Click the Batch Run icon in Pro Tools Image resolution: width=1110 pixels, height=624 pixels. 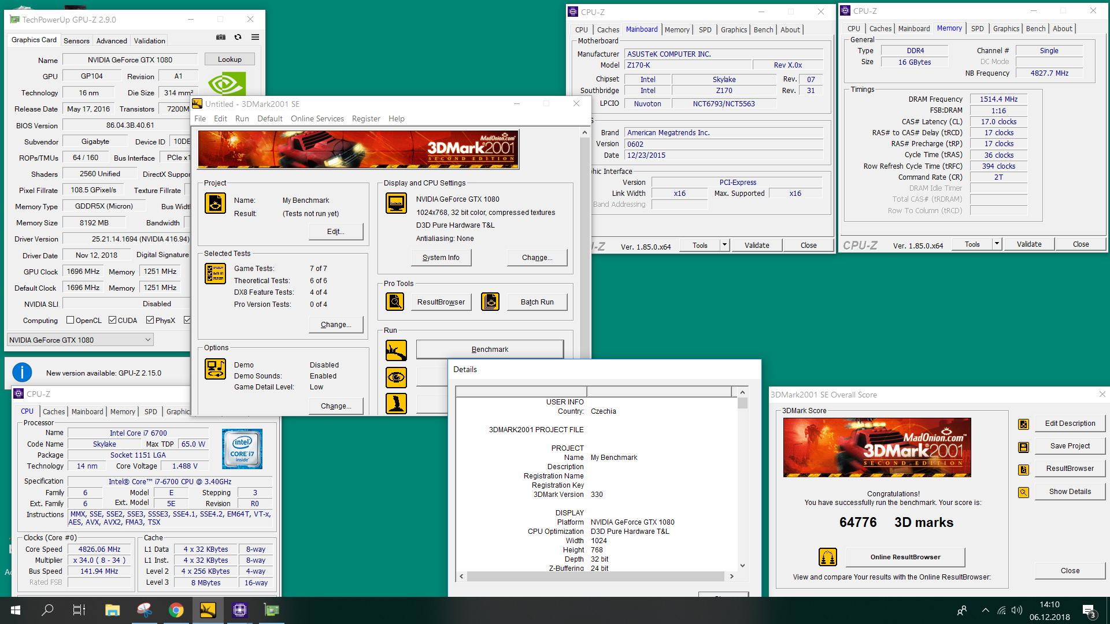tap(490, 302)
